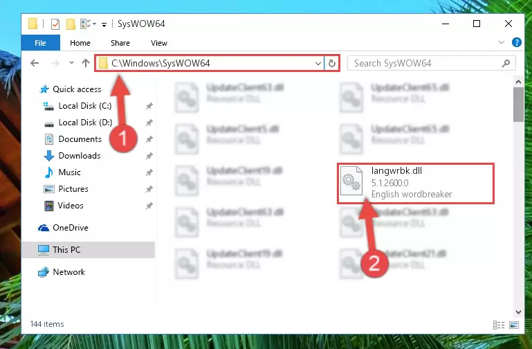Maximize the SysWOW64 window
Screen dimensions: 532x349
[x=477, y=24]
